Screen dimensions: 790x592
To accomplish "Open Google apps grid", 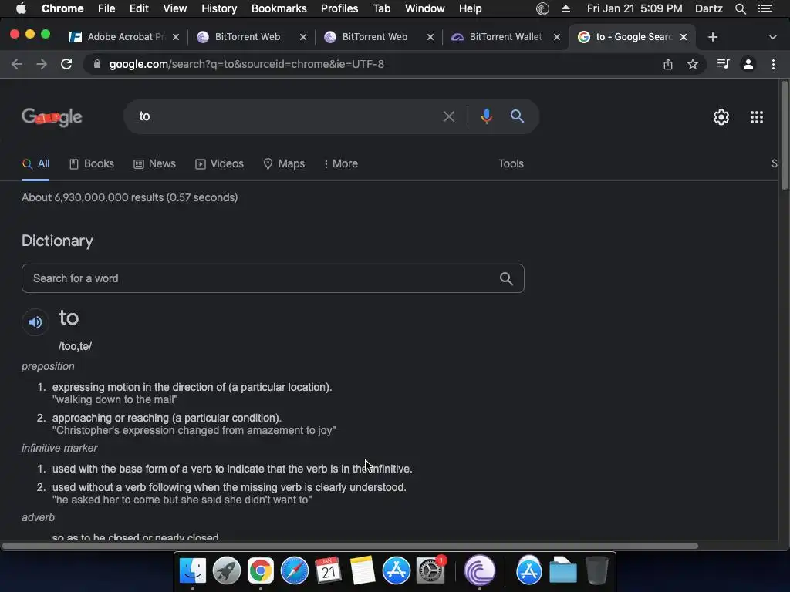I will (x=756, y=117).
